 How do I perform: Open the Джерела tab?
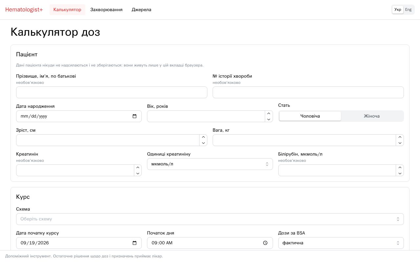coord(141,9)
